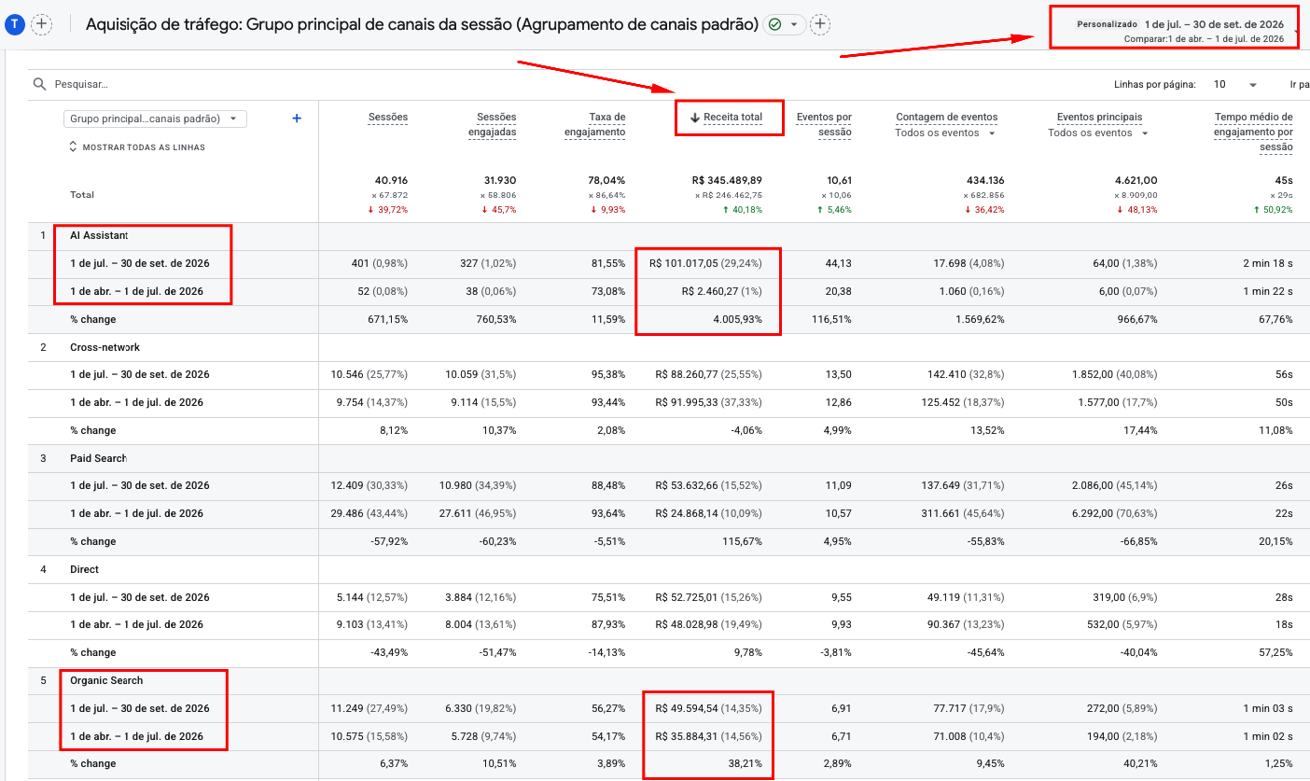Add a dimension with the blue plus icon
This screenshot has height=781, width=1310.
coord(297,119)
